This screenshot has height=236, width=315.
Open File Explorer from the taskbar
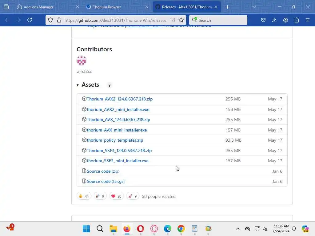[x=113, y=229]
